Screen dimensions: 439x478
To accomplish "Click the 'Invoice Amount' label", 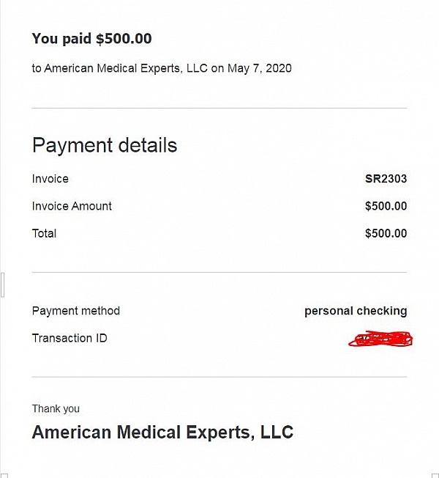I will (x=72, y=206).
